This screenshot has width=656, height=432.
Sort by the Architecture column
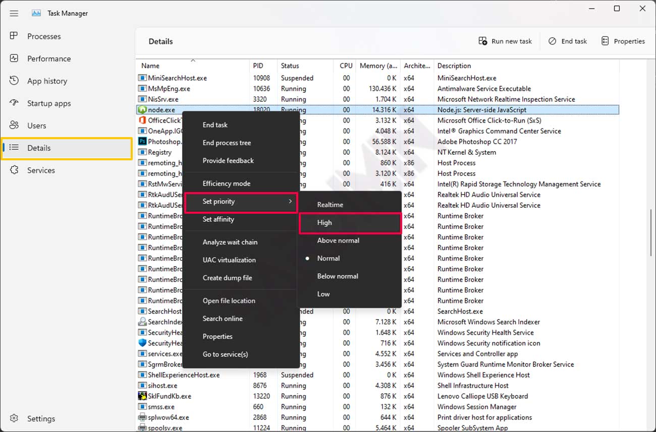[x=417, y=66]
